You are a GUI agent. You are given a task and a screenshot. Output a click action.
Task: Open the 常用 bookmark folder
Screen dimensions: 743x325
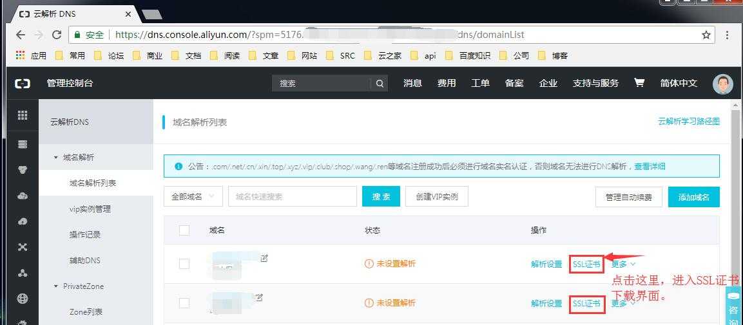(70, 55)
